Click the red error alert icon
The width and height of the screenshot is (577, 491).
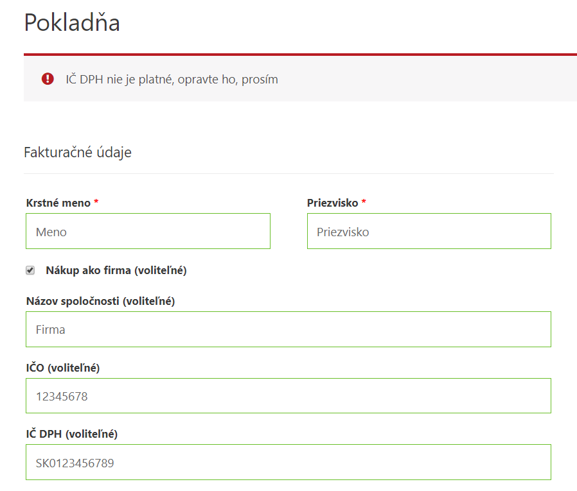point(48,78)
